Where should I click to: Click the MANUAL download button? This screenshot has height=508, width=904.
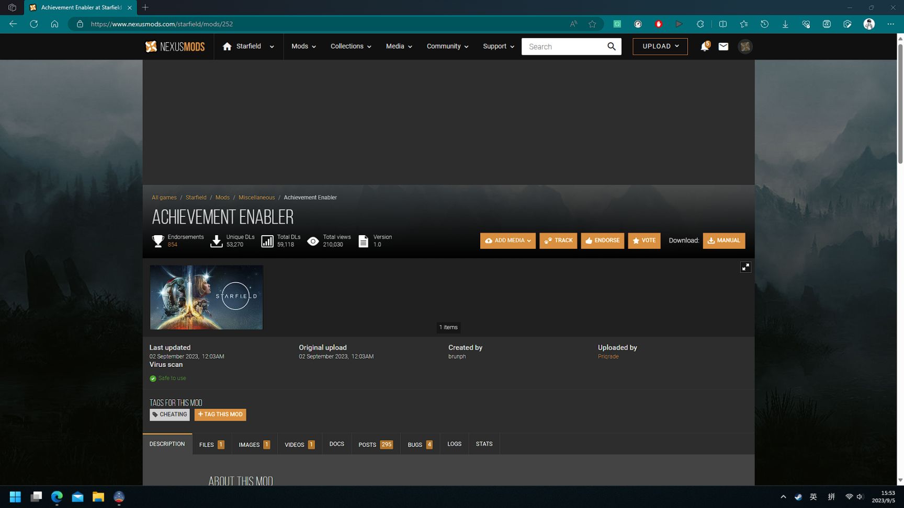(x=724, y=240)
